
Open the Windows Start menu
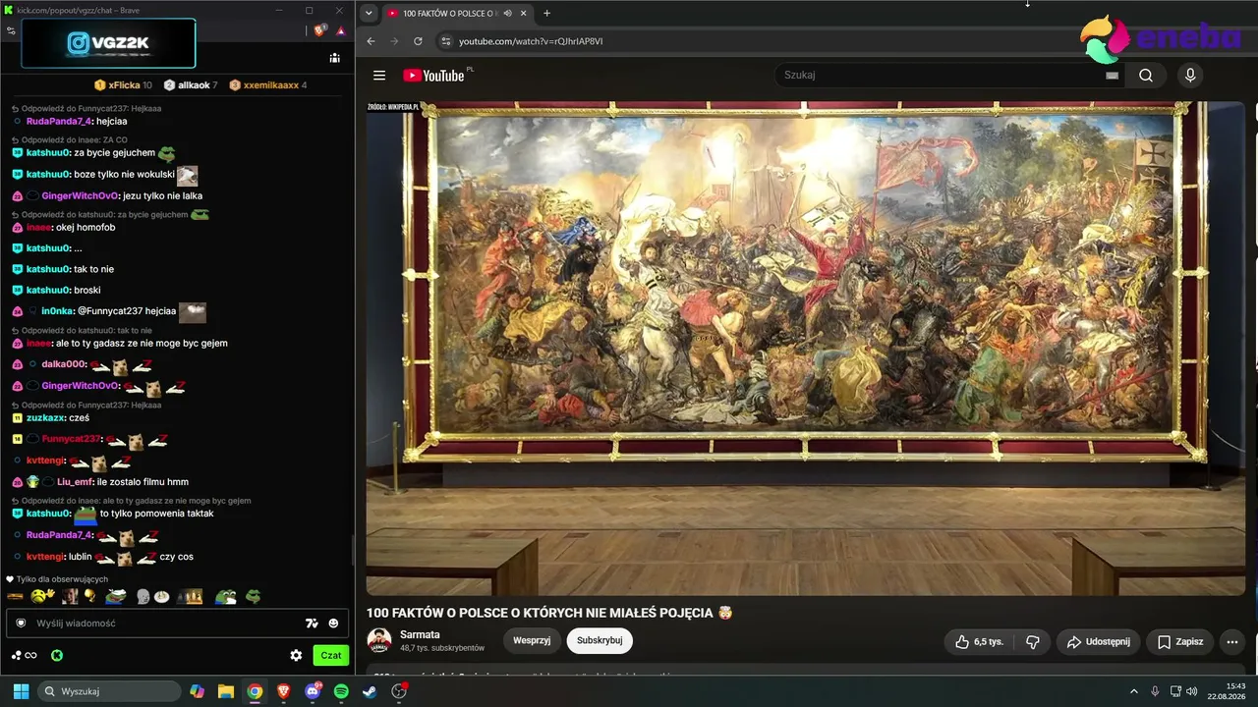tap(21, 691)
